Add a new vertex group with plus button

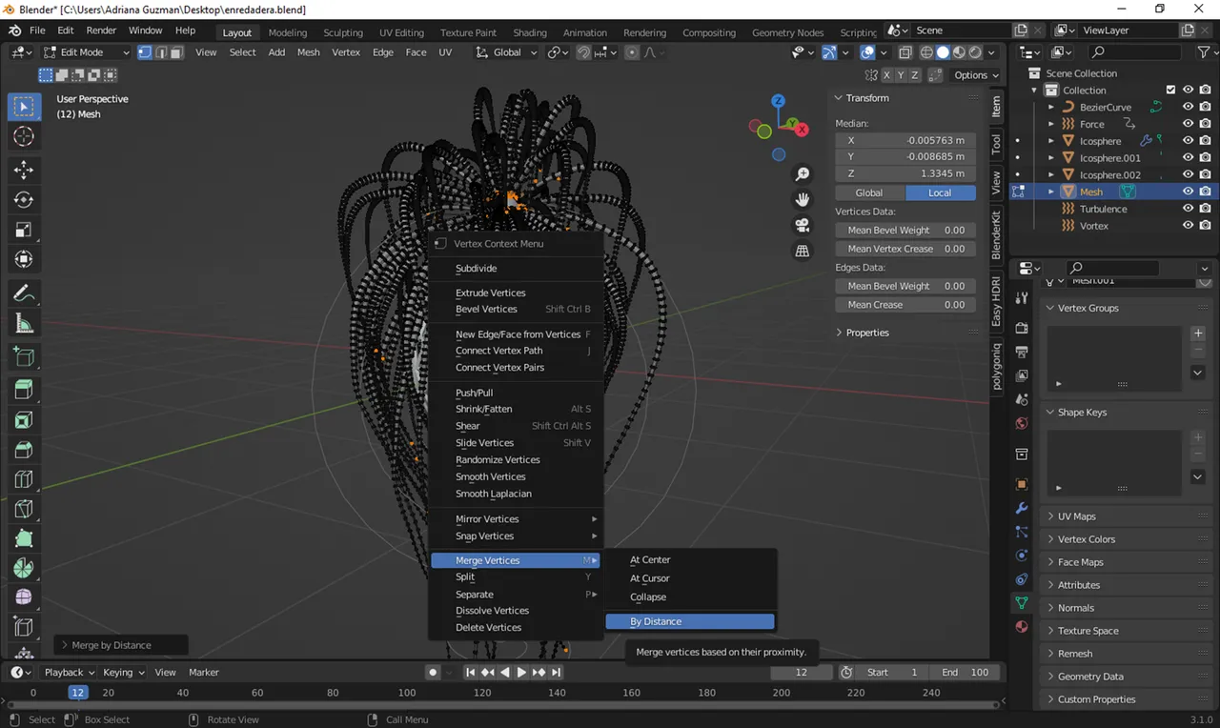pyautogui.click(x=1198, y=334)
